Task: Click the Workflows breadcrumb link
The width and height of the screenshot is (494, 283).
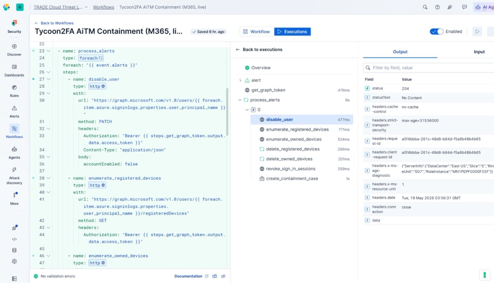Action: pyautogui.click(x=103, y=7)
